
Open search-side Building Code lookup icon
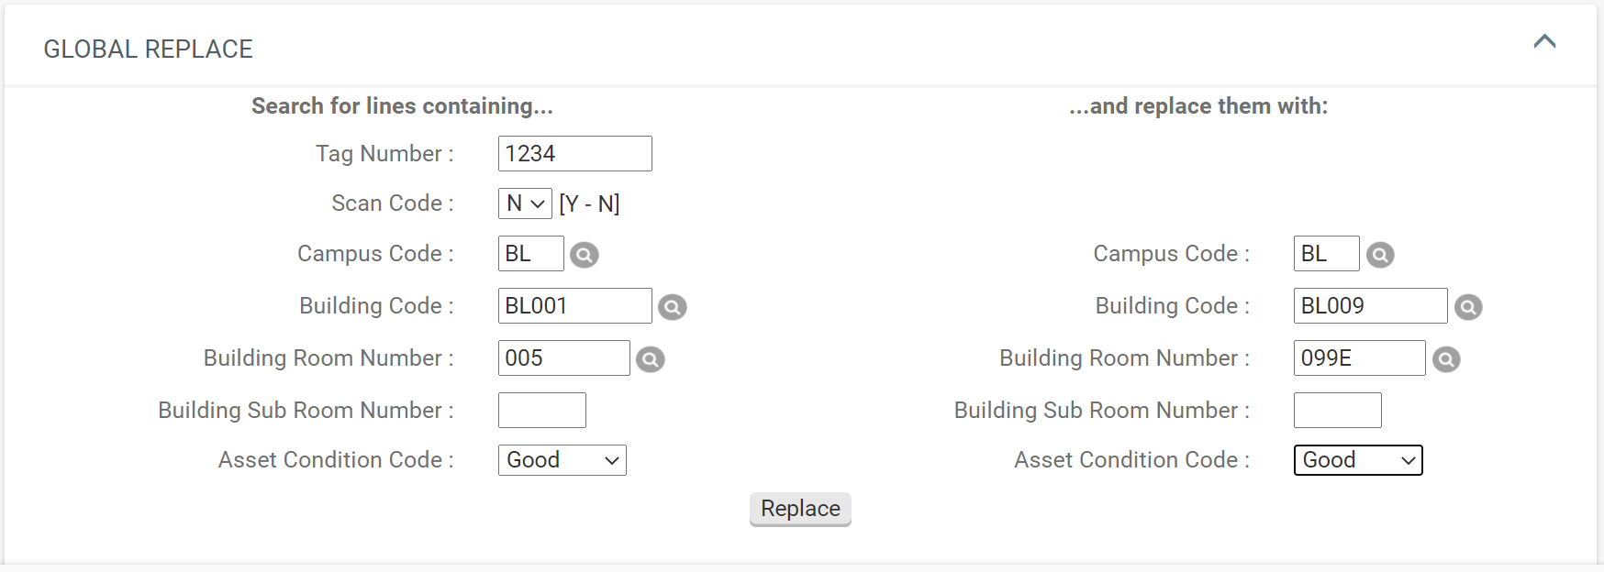pyautogui.click(x=672, y=307)
